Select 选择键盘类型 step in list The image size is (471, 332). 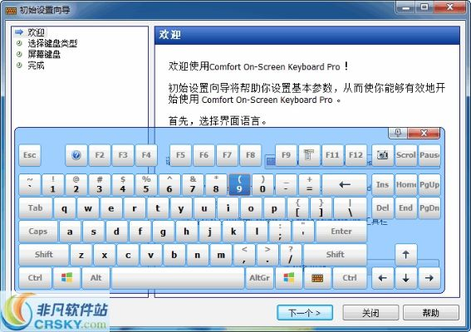coord(52,43)
